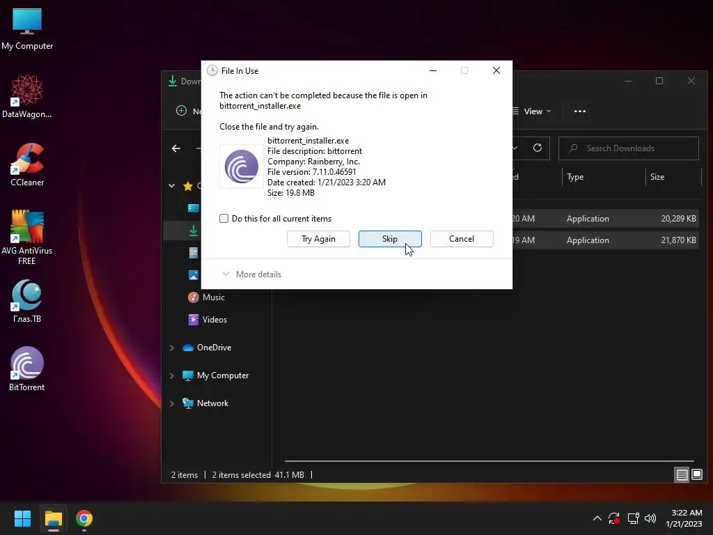This screenshot has width=713, height=535.
Task: Click the Try Again button
Action: [x=318, y=239]
